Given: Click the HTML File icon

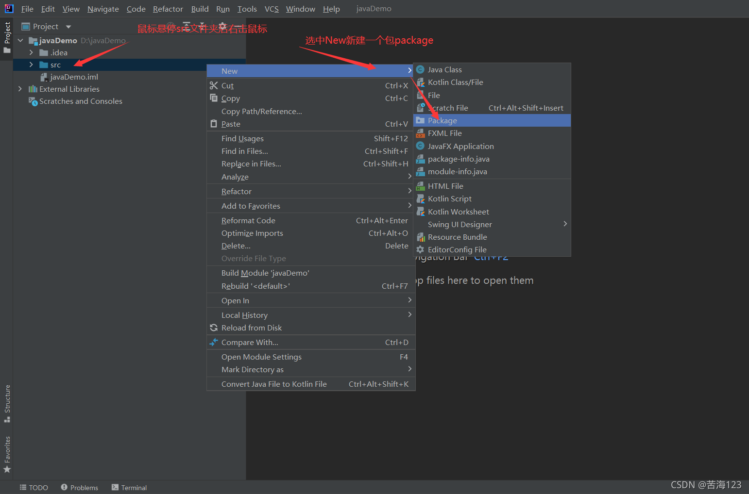Looking at the screenshot, I should click(421, 186).
